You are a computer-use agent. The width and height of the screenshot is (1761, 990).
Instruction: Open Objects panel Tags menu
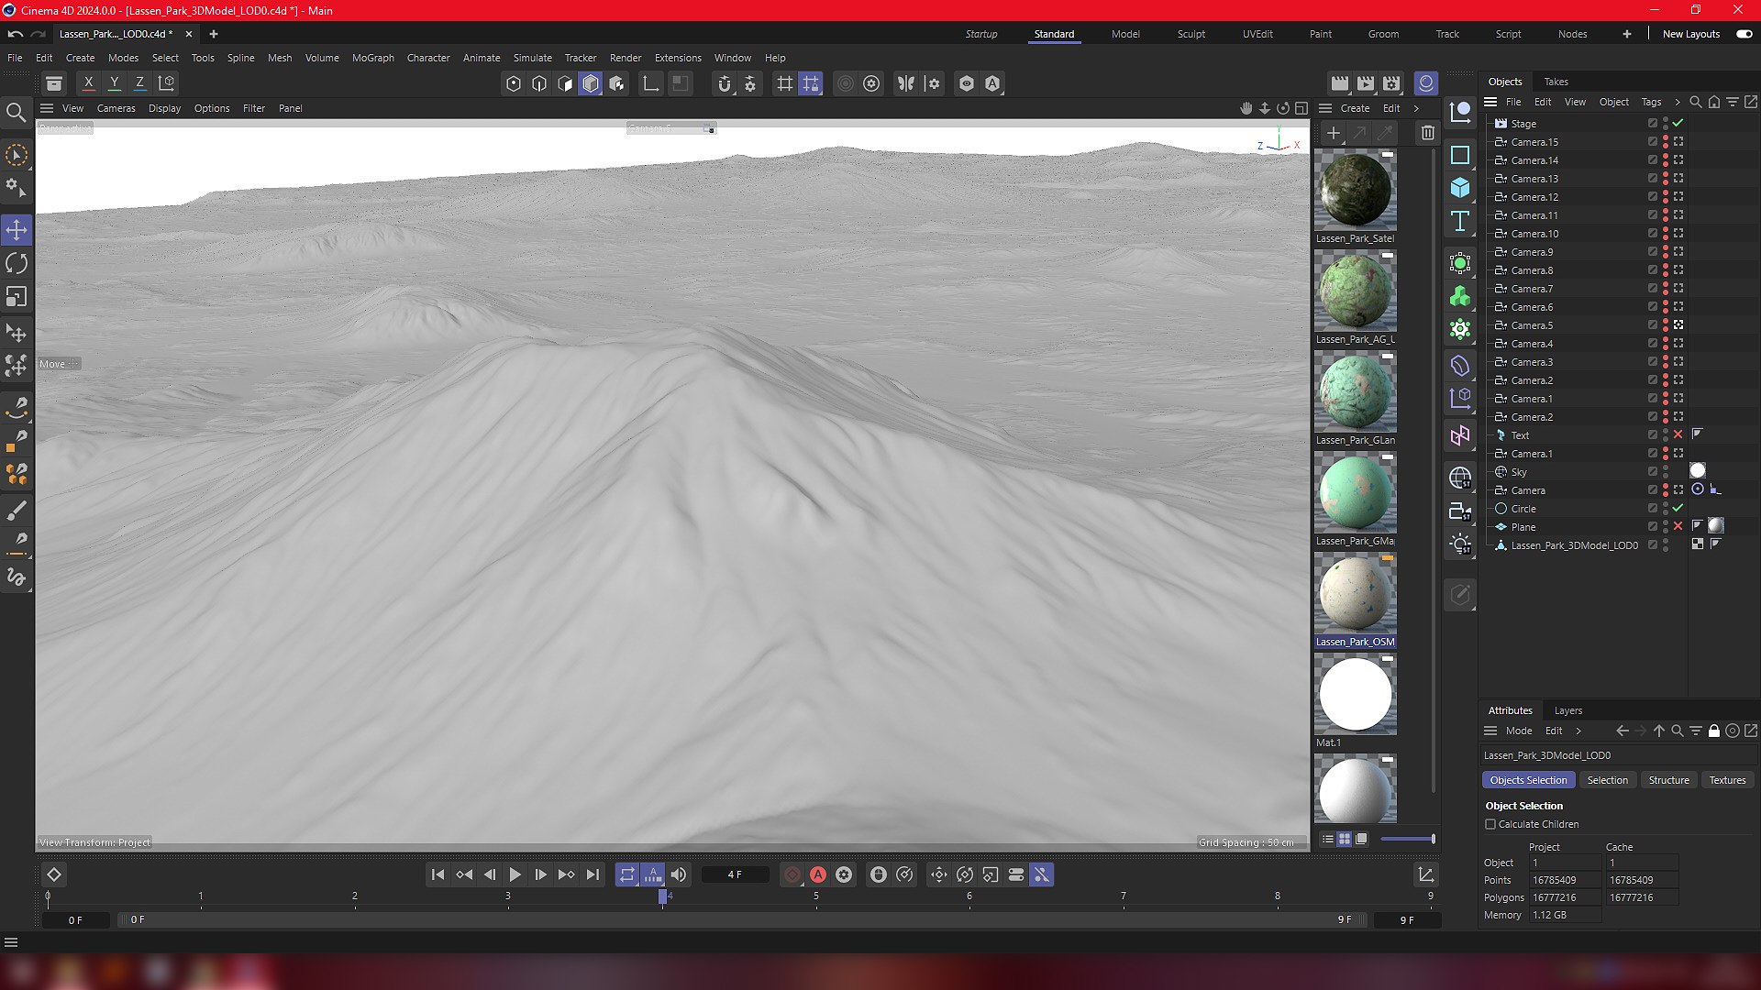(1651, 102)
